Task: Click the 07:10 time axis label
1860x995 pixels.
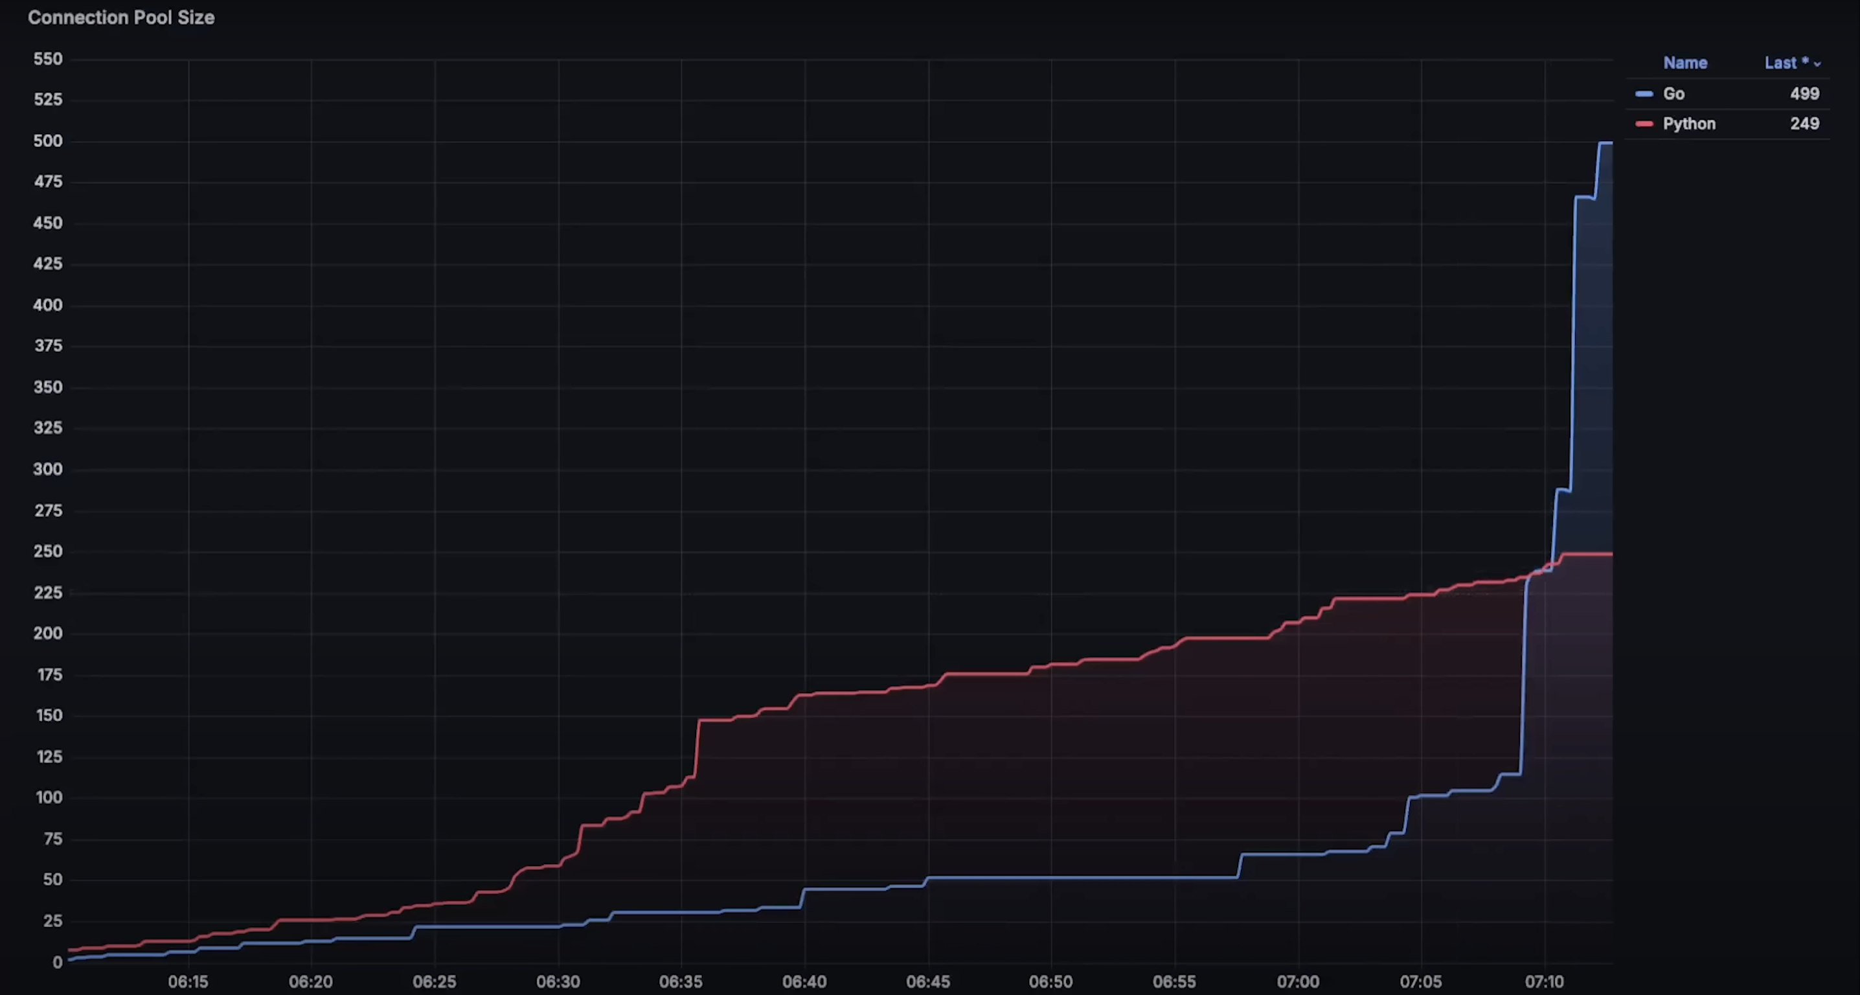Action: click(x=1544, y=981)
